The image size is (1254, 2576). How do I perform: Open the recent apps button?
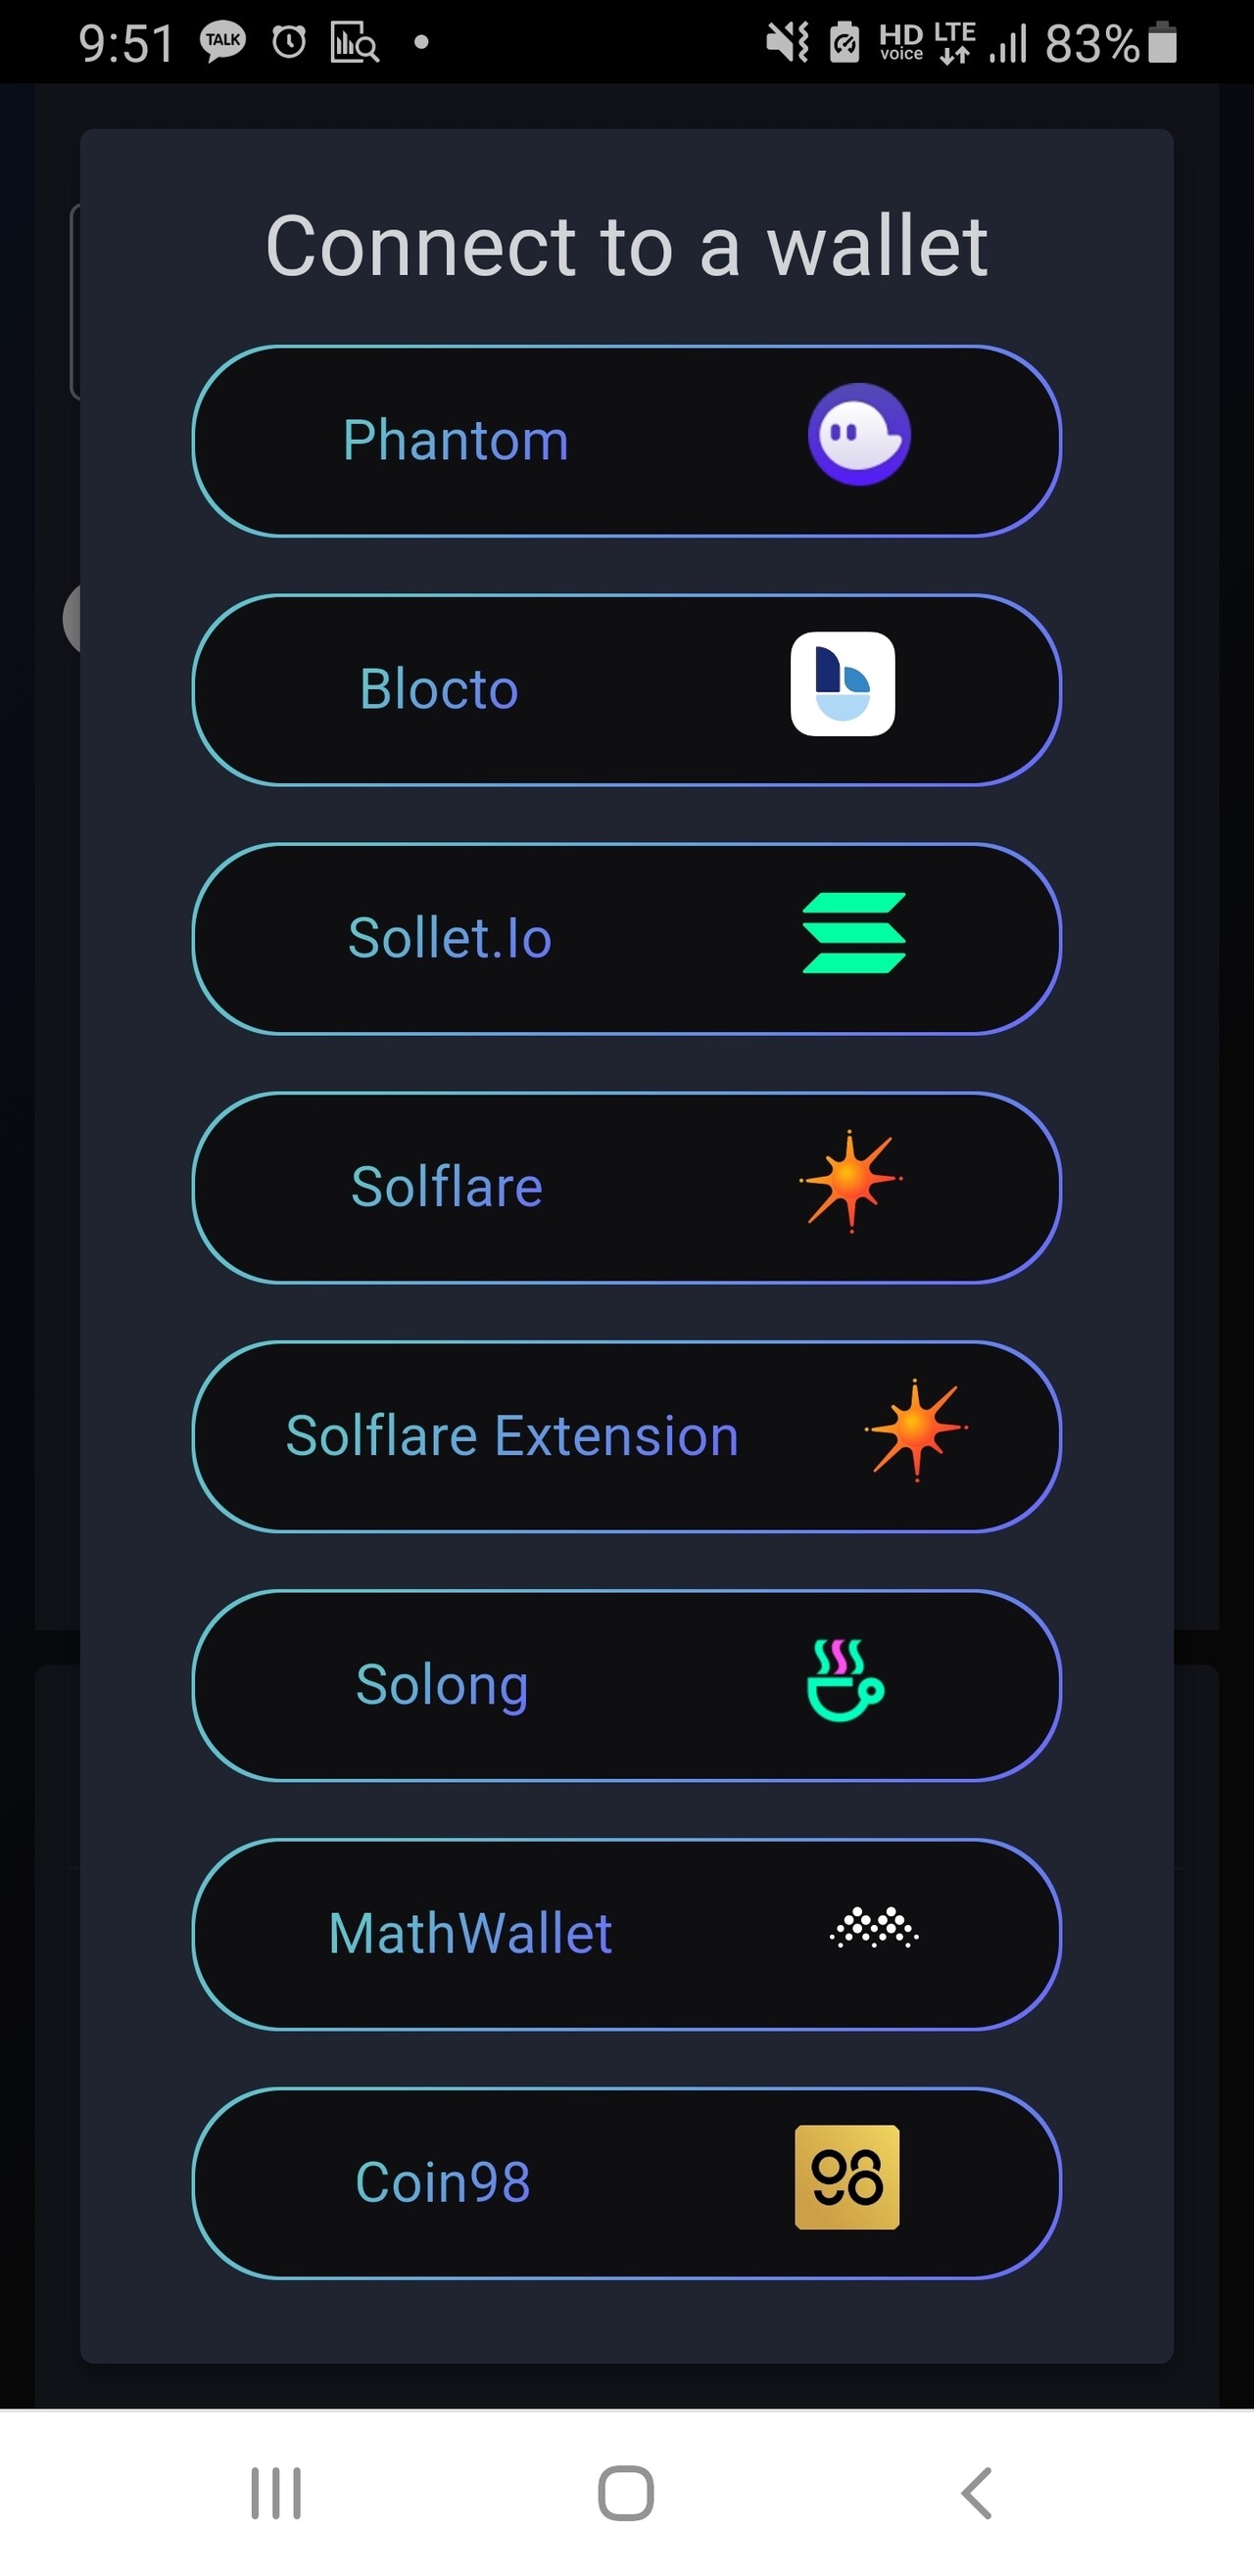tap(275, 2493)
